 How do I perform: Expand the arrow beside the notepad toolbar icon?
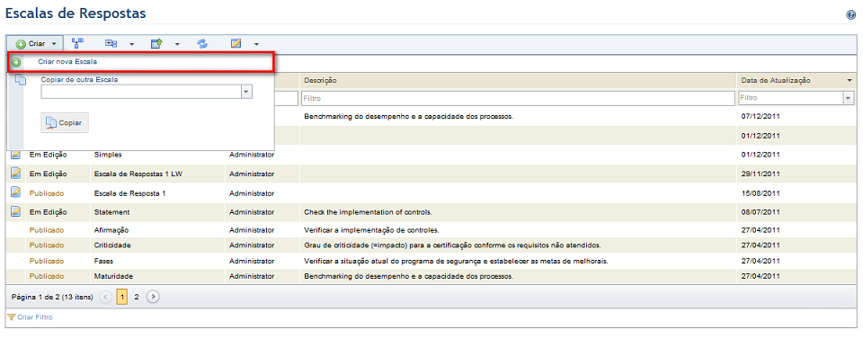click(256, 44)
